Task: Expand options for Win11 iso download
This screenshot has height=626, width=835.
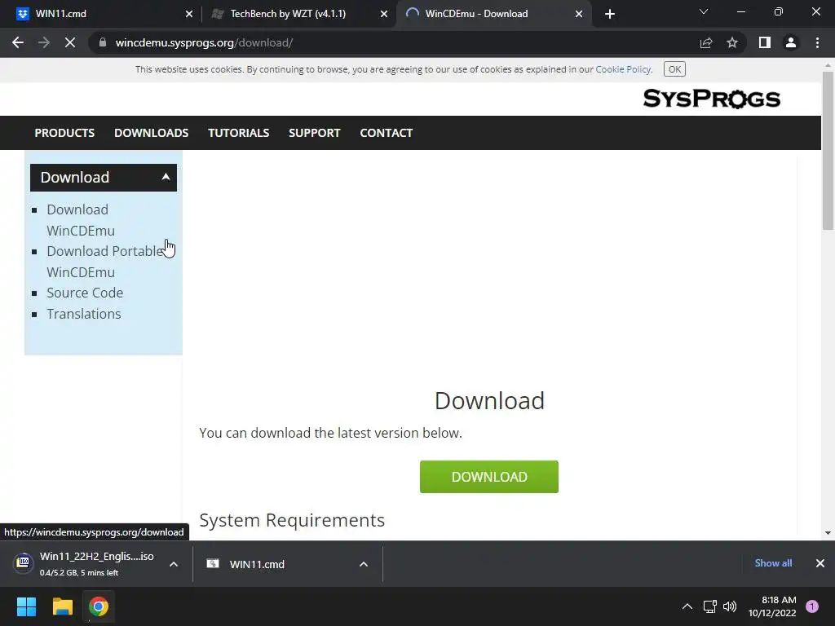Action: coord(174,564)
